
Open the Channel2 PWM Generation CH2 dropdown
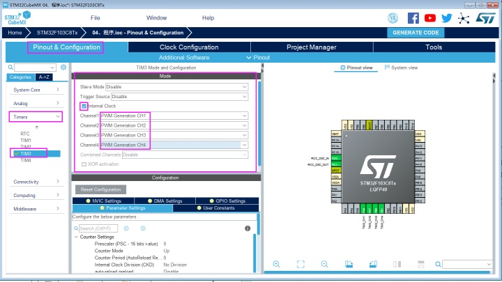click(174, 125)
